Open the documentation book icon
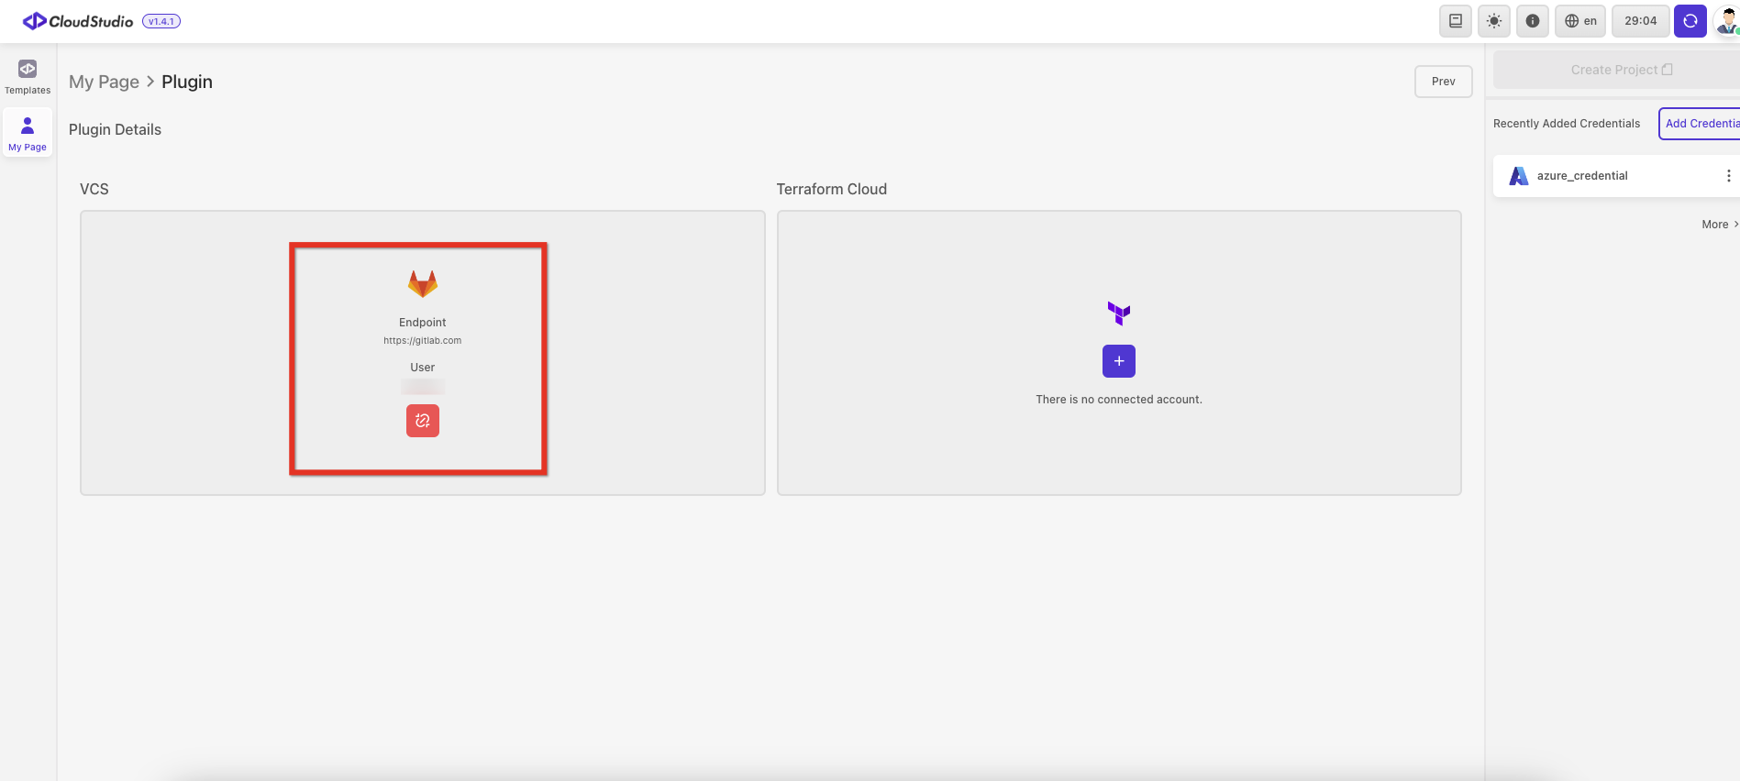This screenshot has height=781, width=1740. 1455,21
